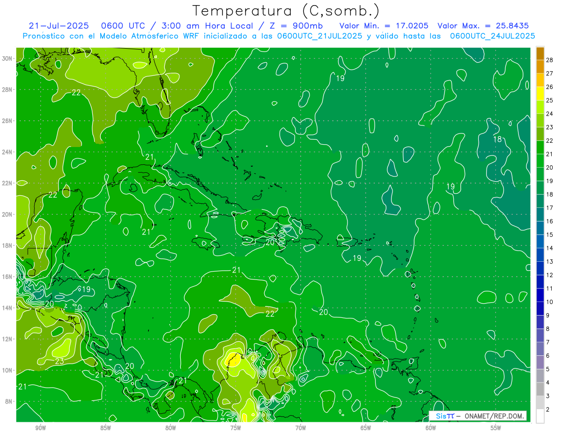Click the legend label "4"
This screenshot has width=562, height=434.
point(547,383)
